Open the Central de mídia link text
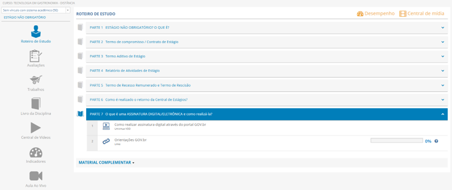The width and height of the screenshot is (452, 190). [x=426, y=14]
